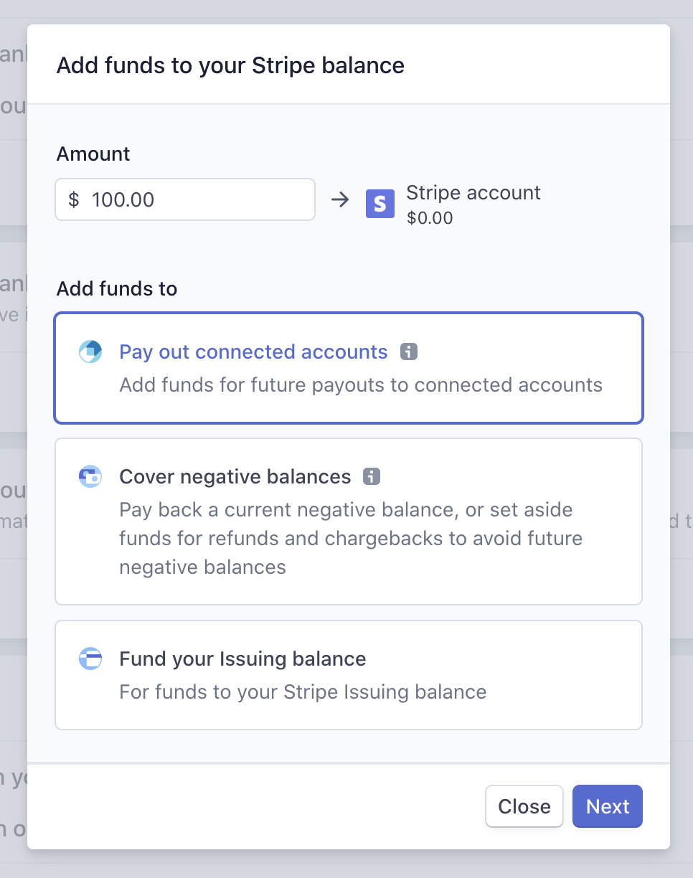Click the Pay out connected accounts icon
This screenshot has height=878, width=693.
point(90,351)
